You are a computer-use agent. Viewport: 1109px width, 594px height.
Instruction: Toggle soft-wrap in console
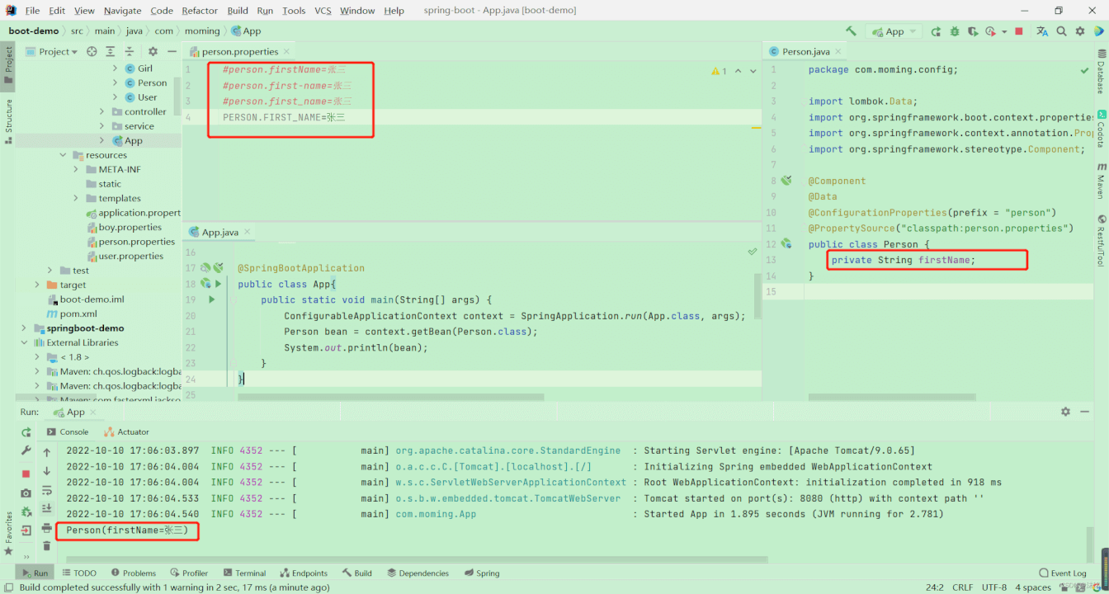pos(47,490)
